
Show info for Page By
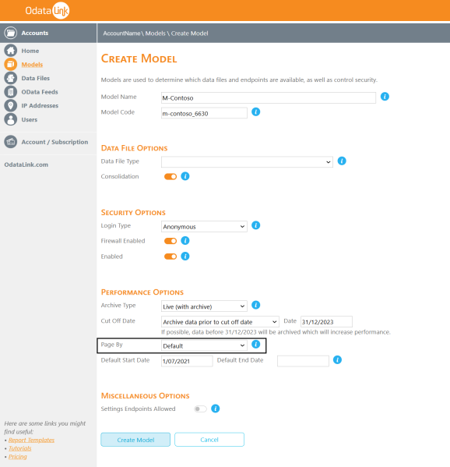(256, 345)
